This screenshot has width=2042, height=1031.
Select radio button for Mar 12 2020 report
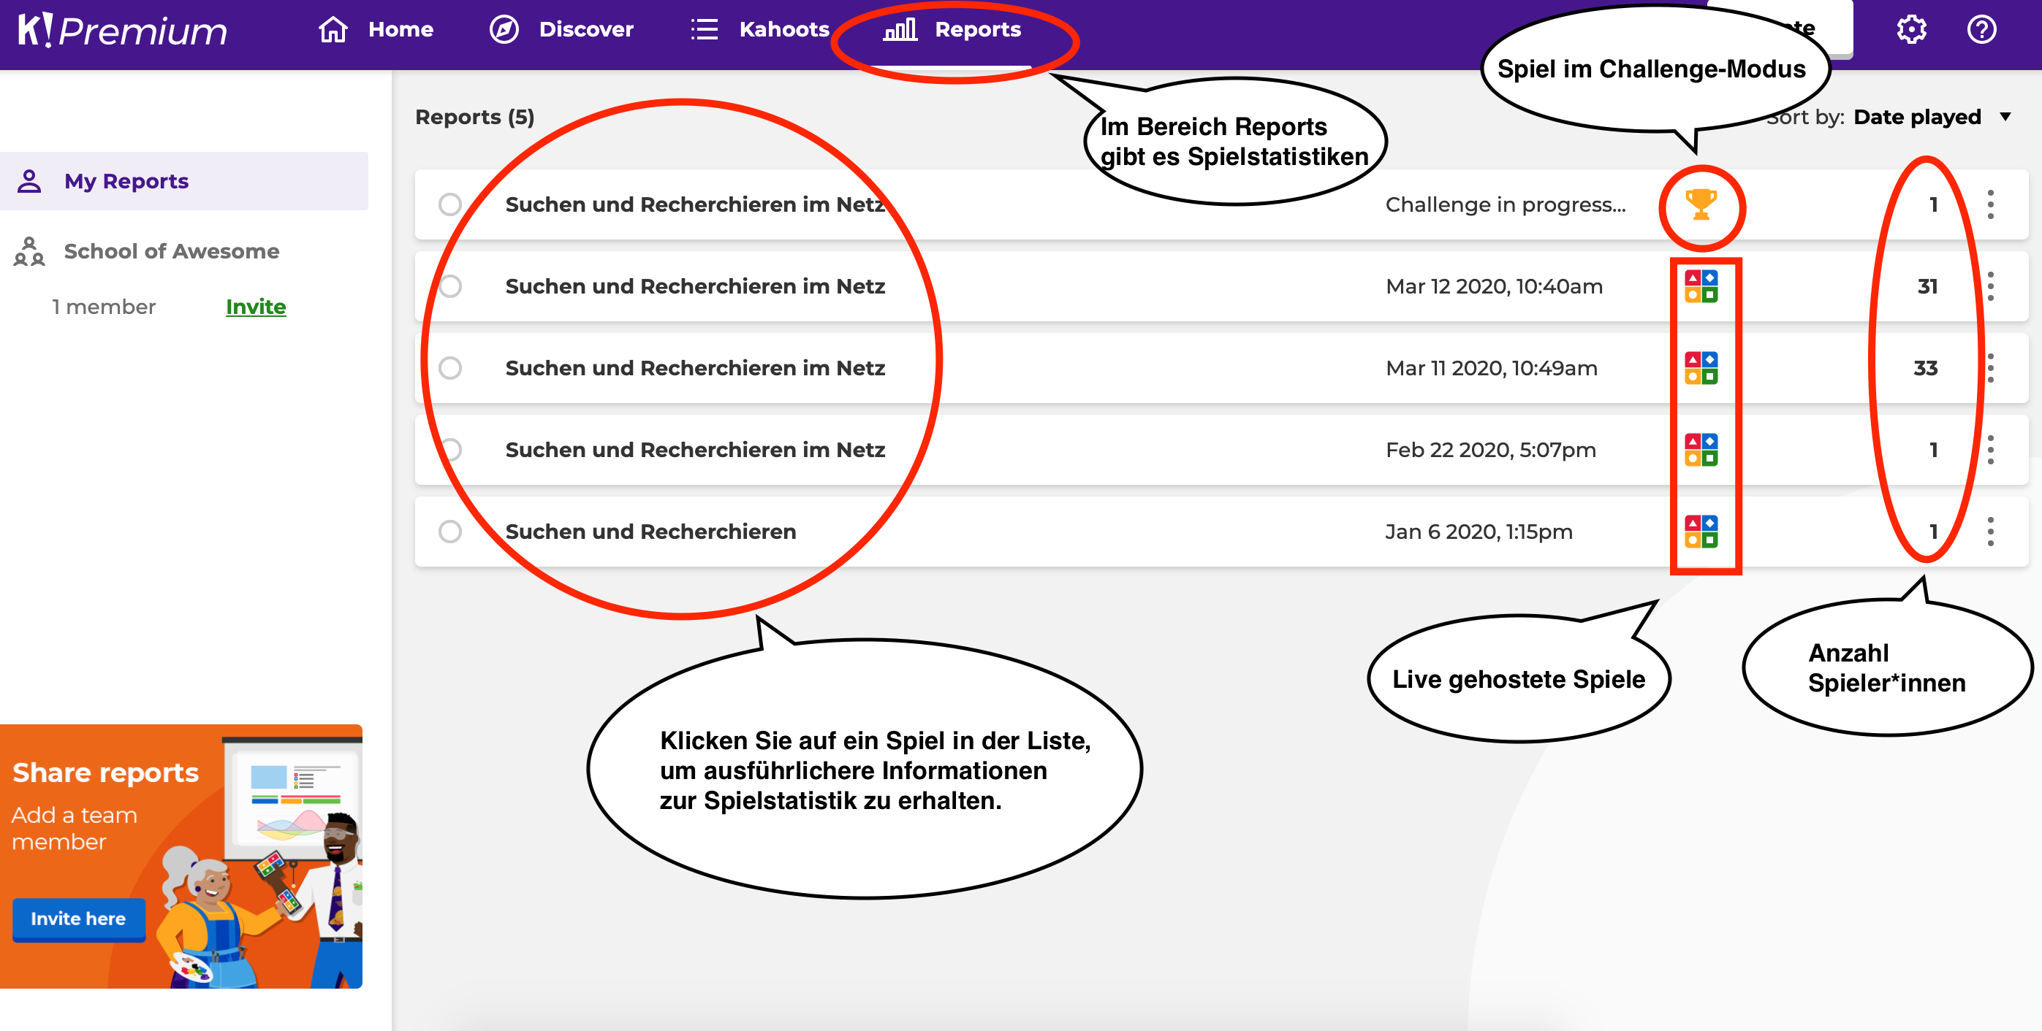[450, 285]
